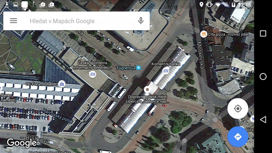Tap OC Forum Liberec shopping marker
272x153 pixels.
62,84
